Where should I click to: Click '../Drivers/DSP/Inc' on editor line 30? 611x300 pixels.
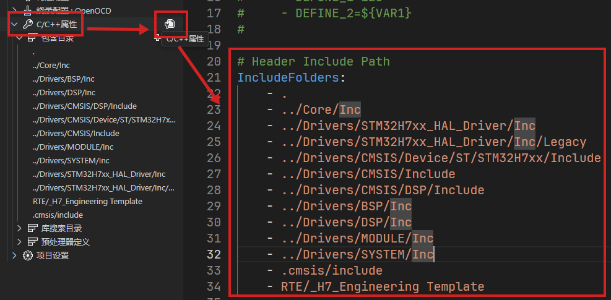(x=347, y=222)
